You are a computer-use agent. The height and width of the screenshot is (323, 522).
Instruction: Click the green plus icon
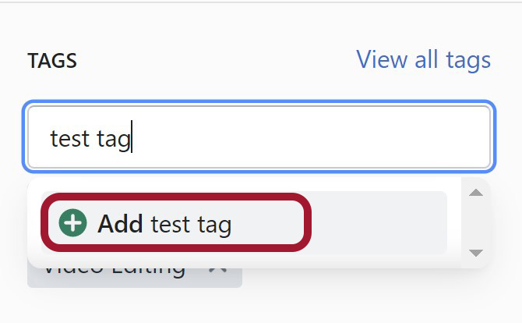pos(72,222)
